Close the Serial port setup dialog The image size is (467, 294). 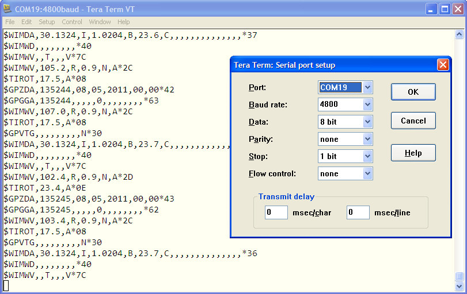coord(443,65)
